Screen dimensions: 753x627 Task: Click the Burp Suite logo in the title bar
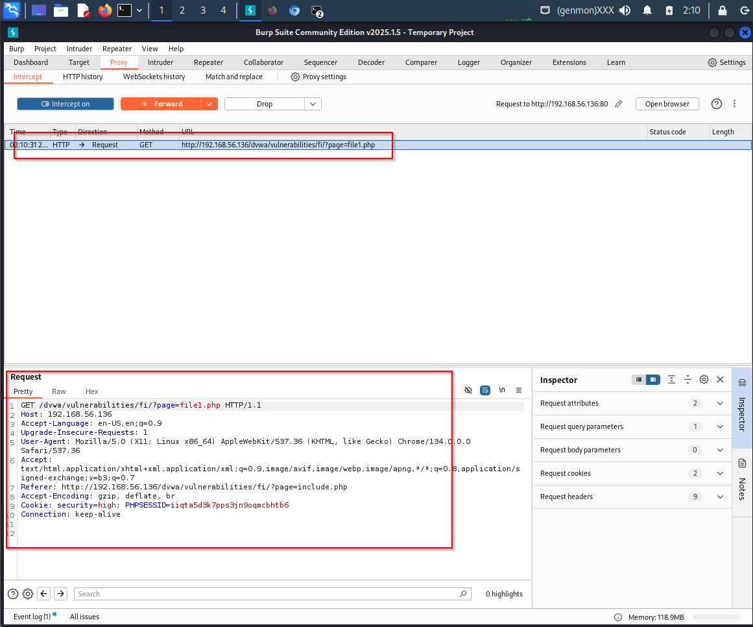click(13, 32)
